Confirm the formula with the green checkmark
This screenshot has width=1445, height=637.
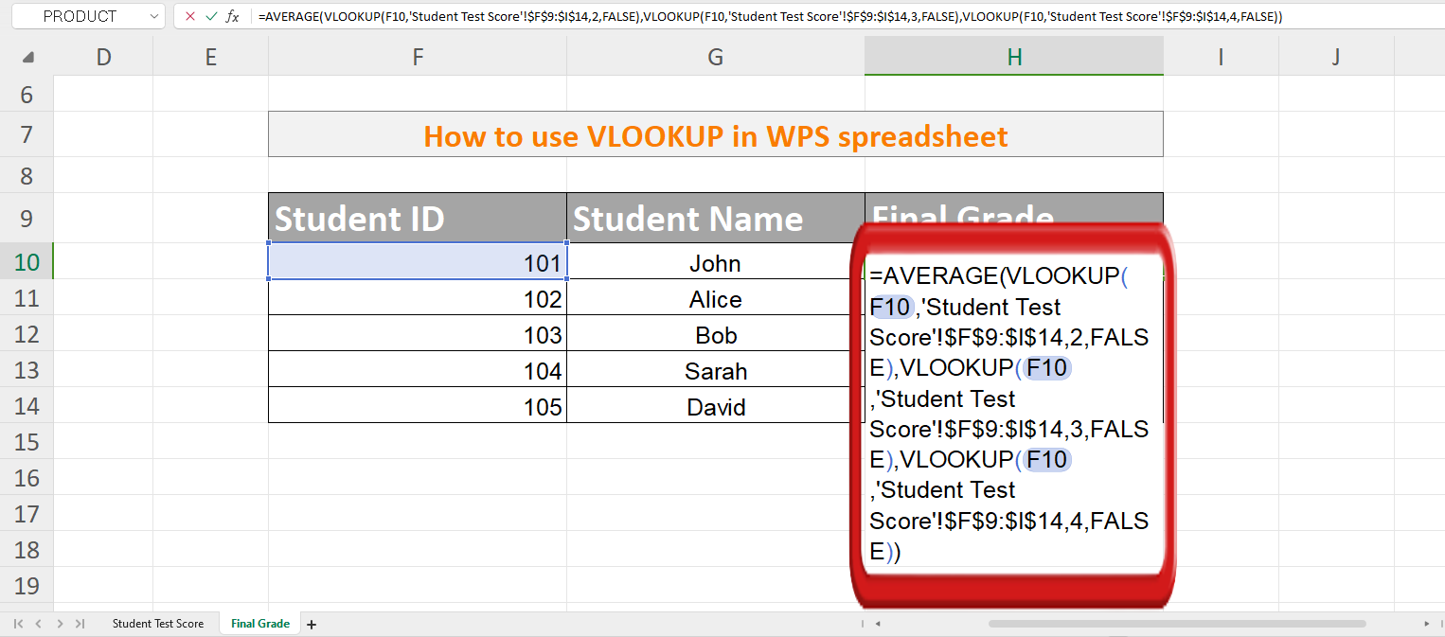pyautogui.click(x=210, y=16)
